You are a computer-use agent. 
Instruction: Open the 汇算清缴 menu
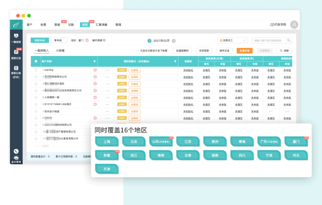coord(101,25)
